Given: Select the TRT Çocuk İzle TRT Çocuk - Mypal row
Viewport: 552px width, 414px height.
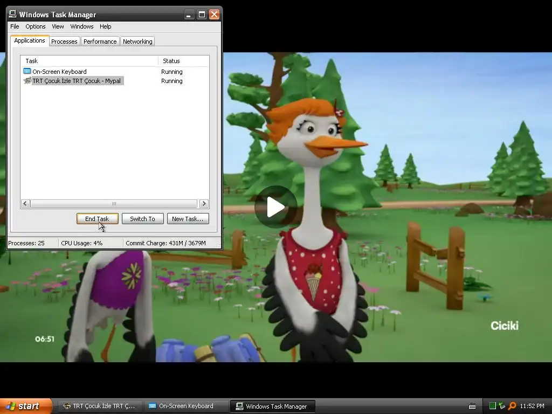Looking at the screenshot, I should tap(115, 81).
